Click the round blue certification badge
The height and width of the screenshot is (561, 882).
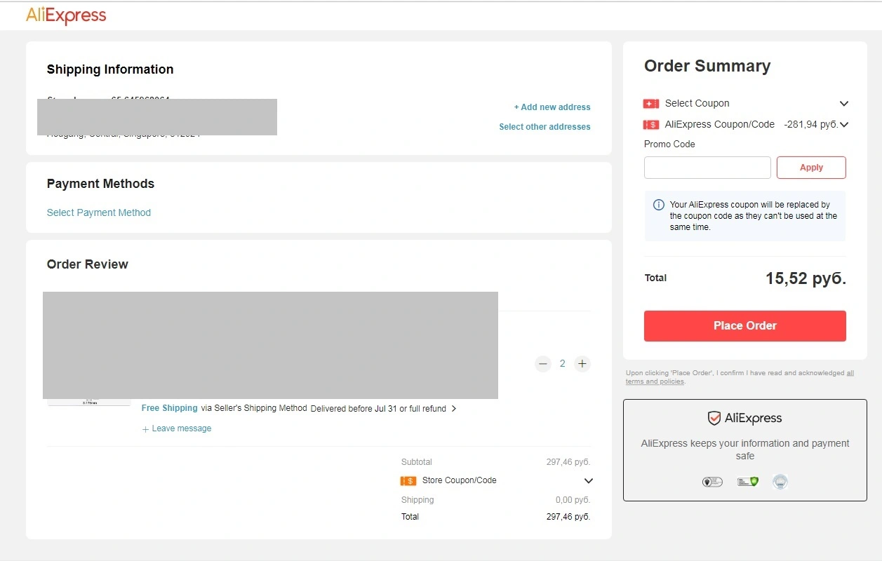[x=780, y=482]
